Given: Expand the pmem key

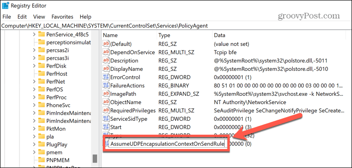Looking at the screenshot, I should tap(34, 152).
